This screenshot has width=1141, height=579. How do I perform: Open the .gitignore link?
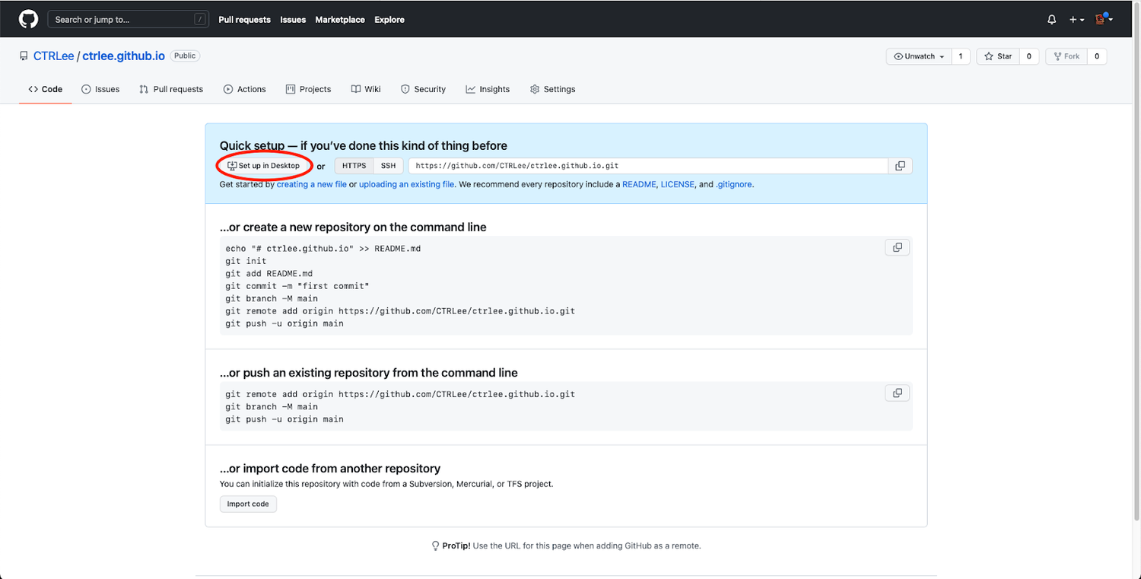(x=734, y=184)
